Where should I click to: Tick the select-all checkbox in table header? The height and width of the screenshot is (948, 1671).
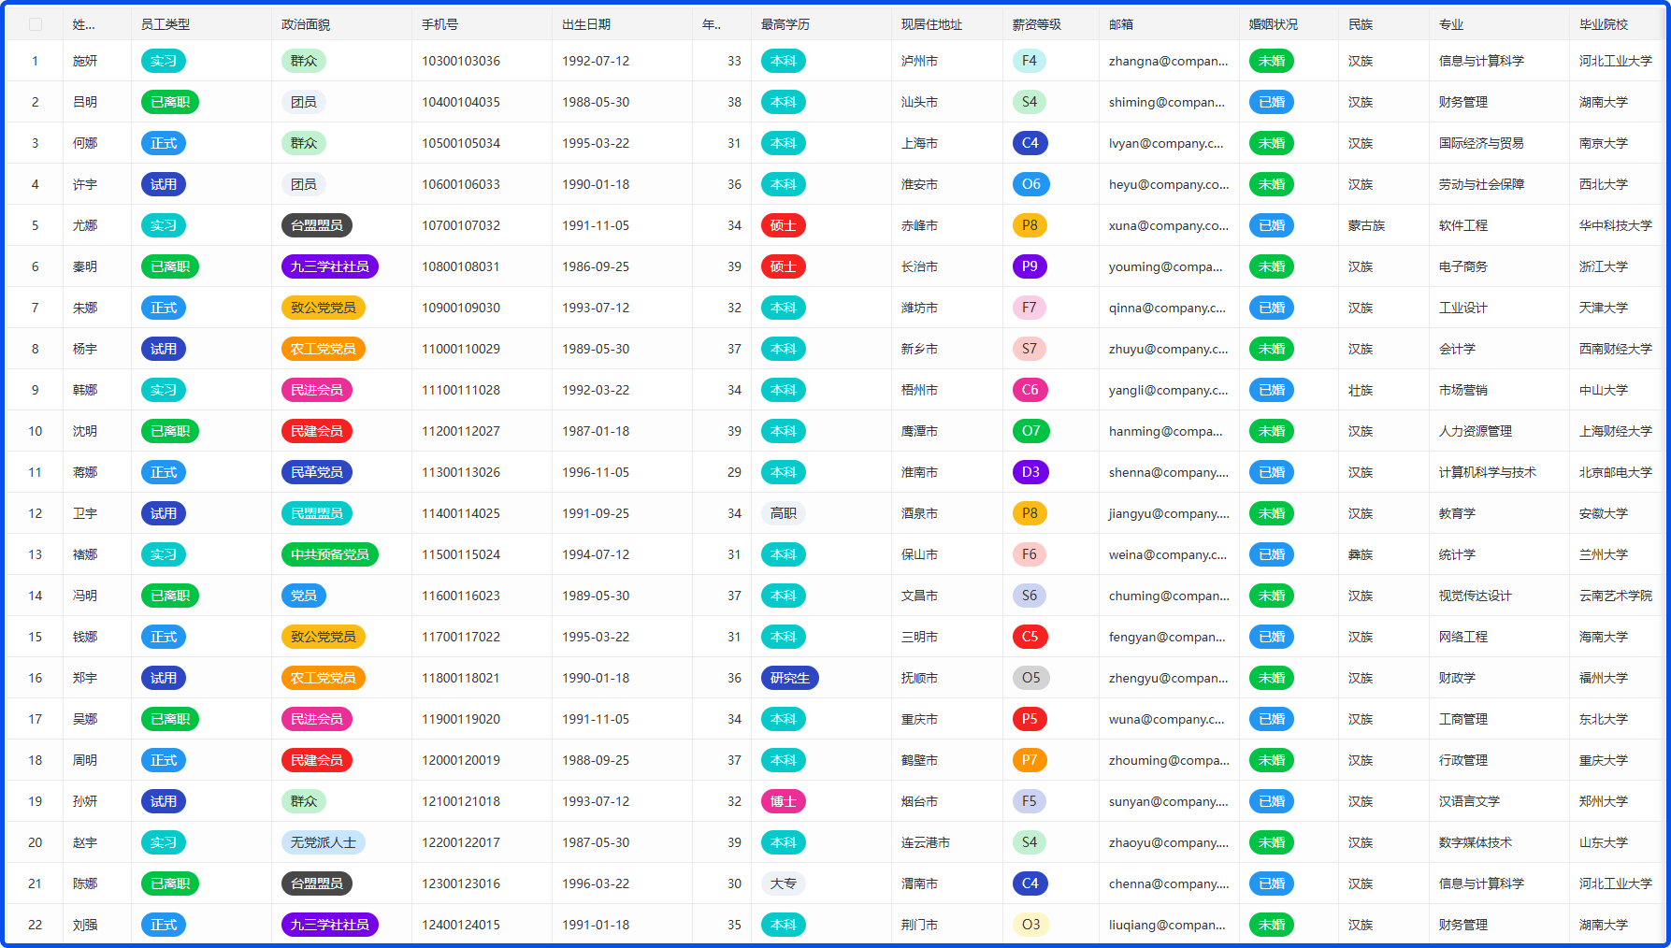pyautogui.click(x=36, y=24)
